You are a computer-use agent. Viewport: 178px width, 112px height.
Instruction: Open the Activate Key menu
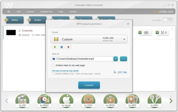[x=46, y=12]
